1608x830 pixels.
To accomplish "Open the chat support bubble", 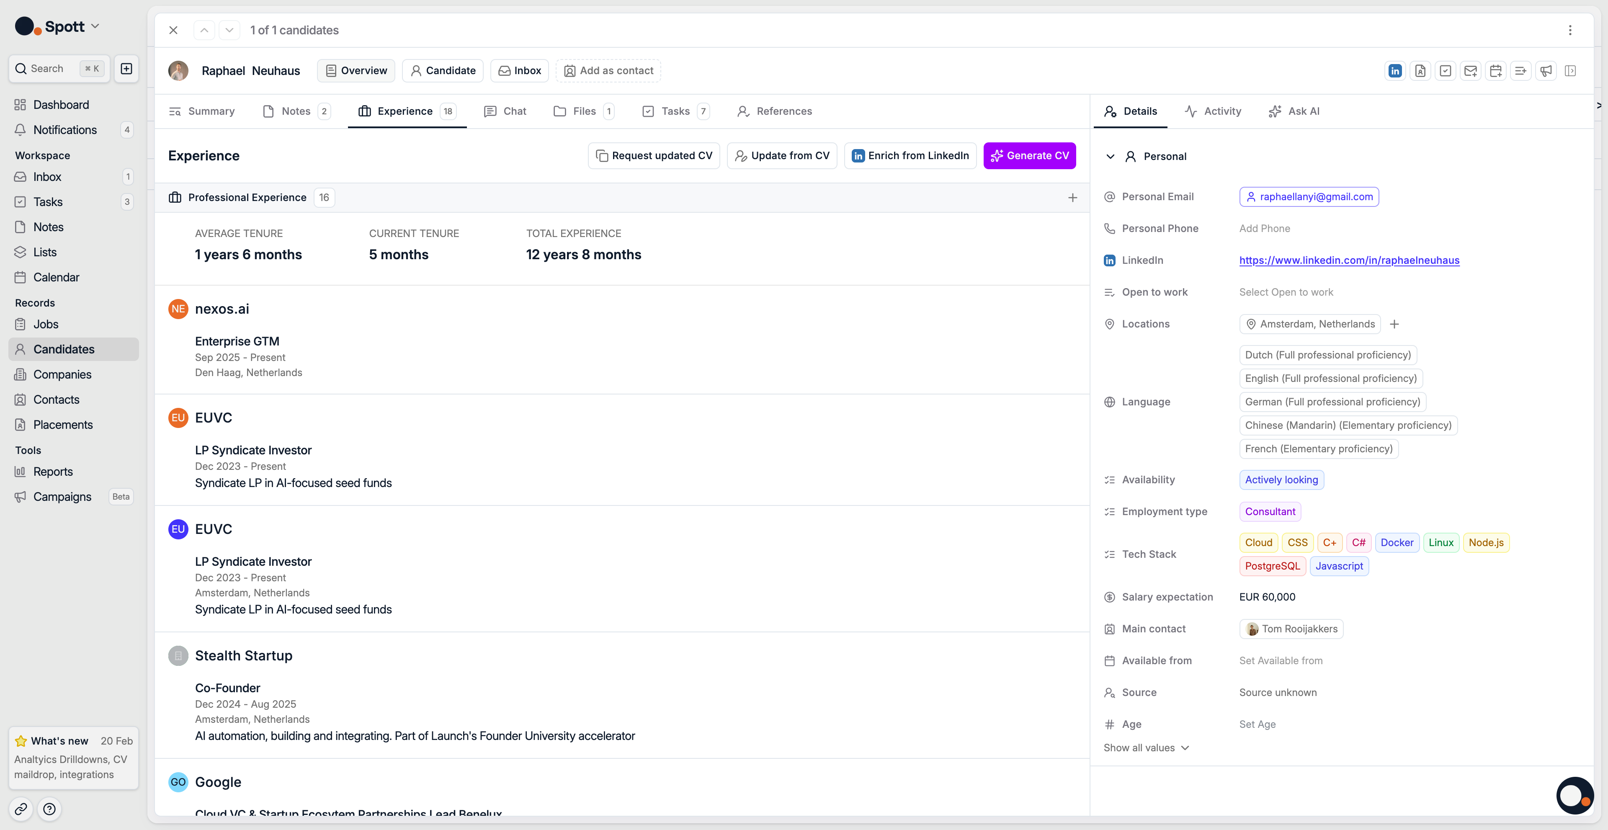I will click(1574, 795).
